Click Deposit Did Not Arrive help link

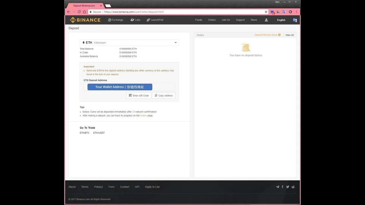pos(266,35)
